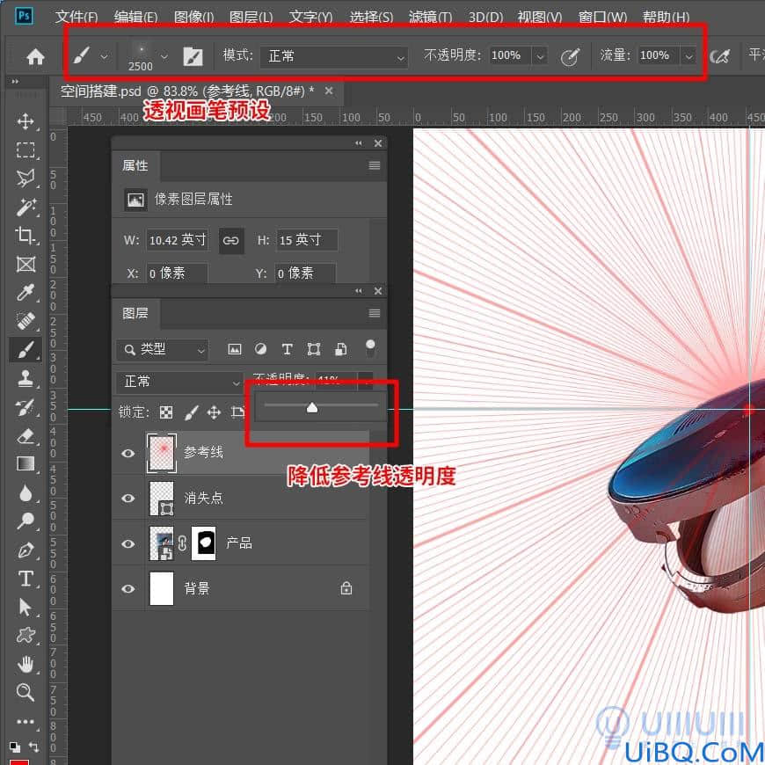Toggle lock position icon
The width and height of the screenshot is (765, 765).
click(214, 412)
